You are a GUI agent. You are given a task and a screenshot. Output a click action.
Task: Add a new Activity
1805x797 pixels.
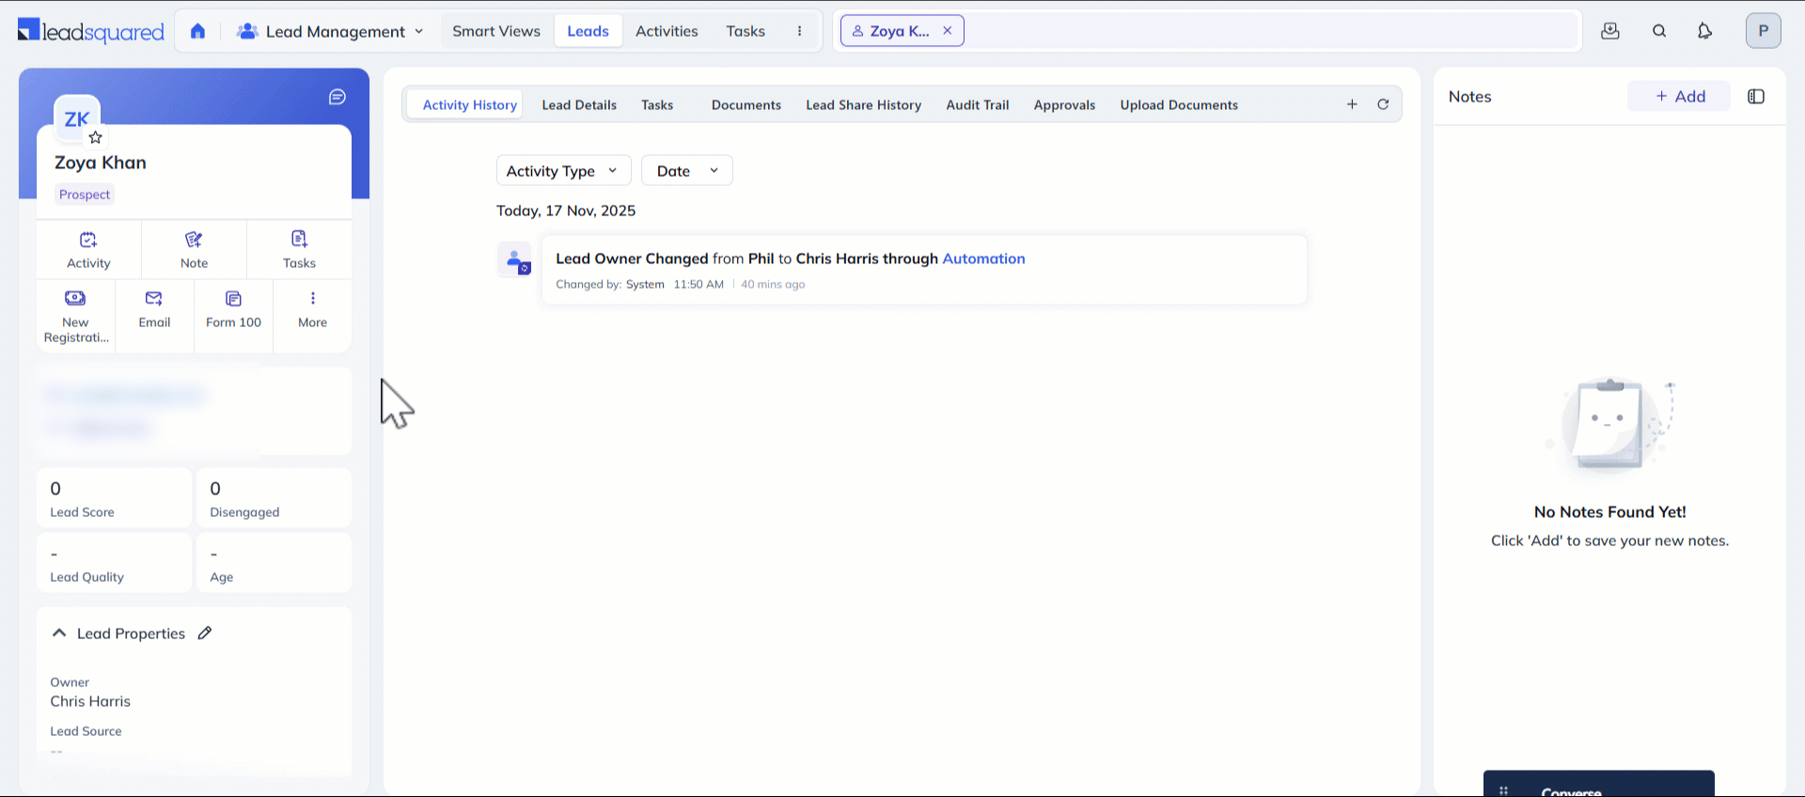tap(88, 250)
